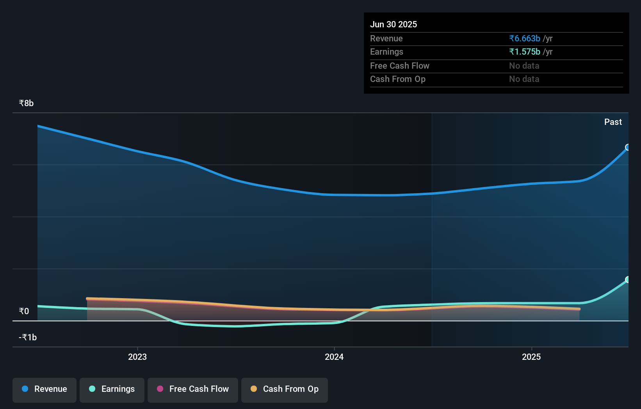This screenshot has width=641, height=409.
Task: Toggle the Cash From Op legend button
Action: (x=285, y=390)
